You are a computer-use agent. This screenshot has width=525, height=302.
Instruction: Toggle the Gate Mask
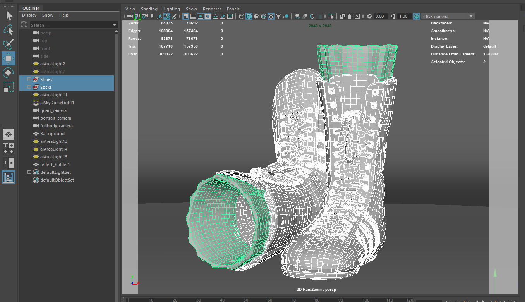point(208,16)
